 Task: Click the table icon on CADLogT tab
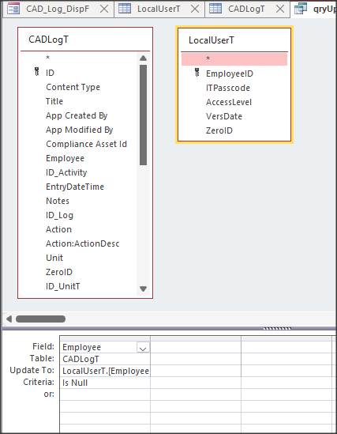(x=215, y=9)
